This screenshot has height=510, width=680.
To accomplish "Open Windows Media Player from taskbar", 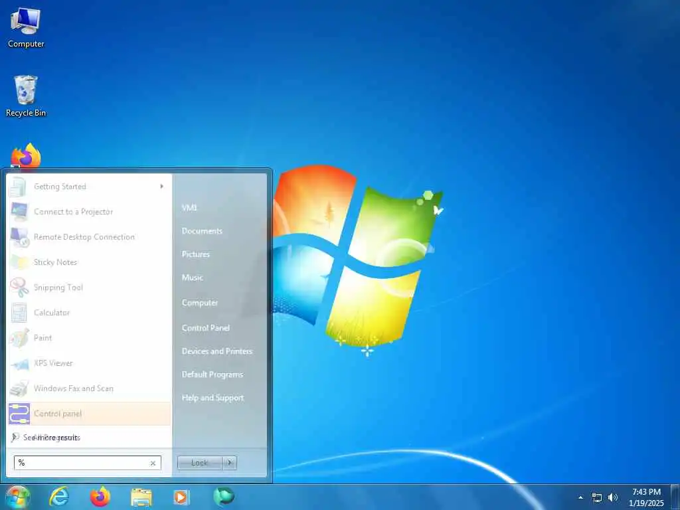I will coord(181,497).
